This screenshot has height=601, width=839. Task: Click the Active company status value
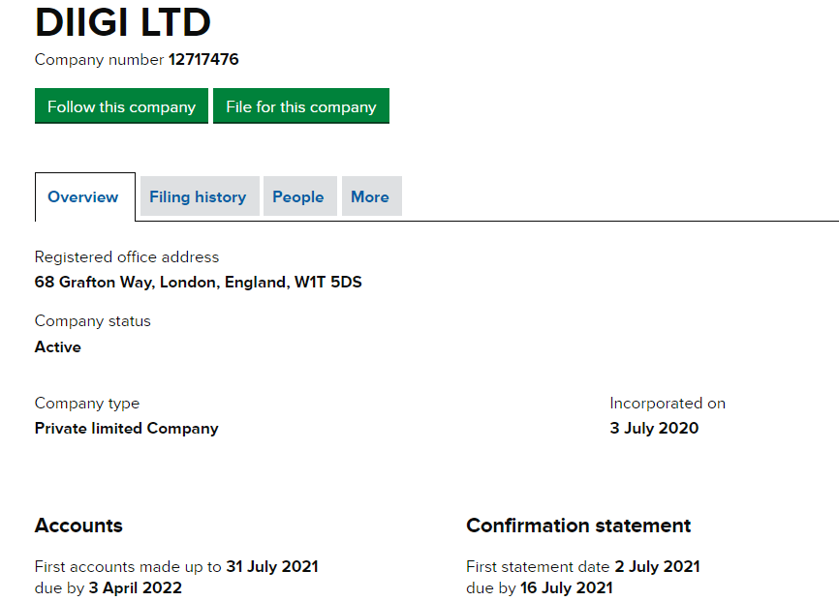click(x=58, y=346)
